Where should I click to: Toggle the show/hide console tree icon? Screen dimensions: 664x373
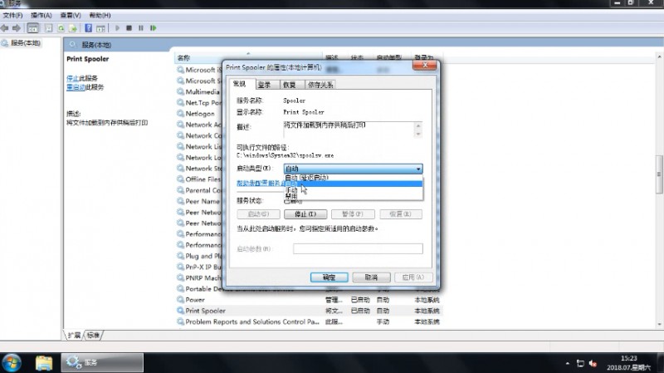pyautogui.click(x=32, y=28)
